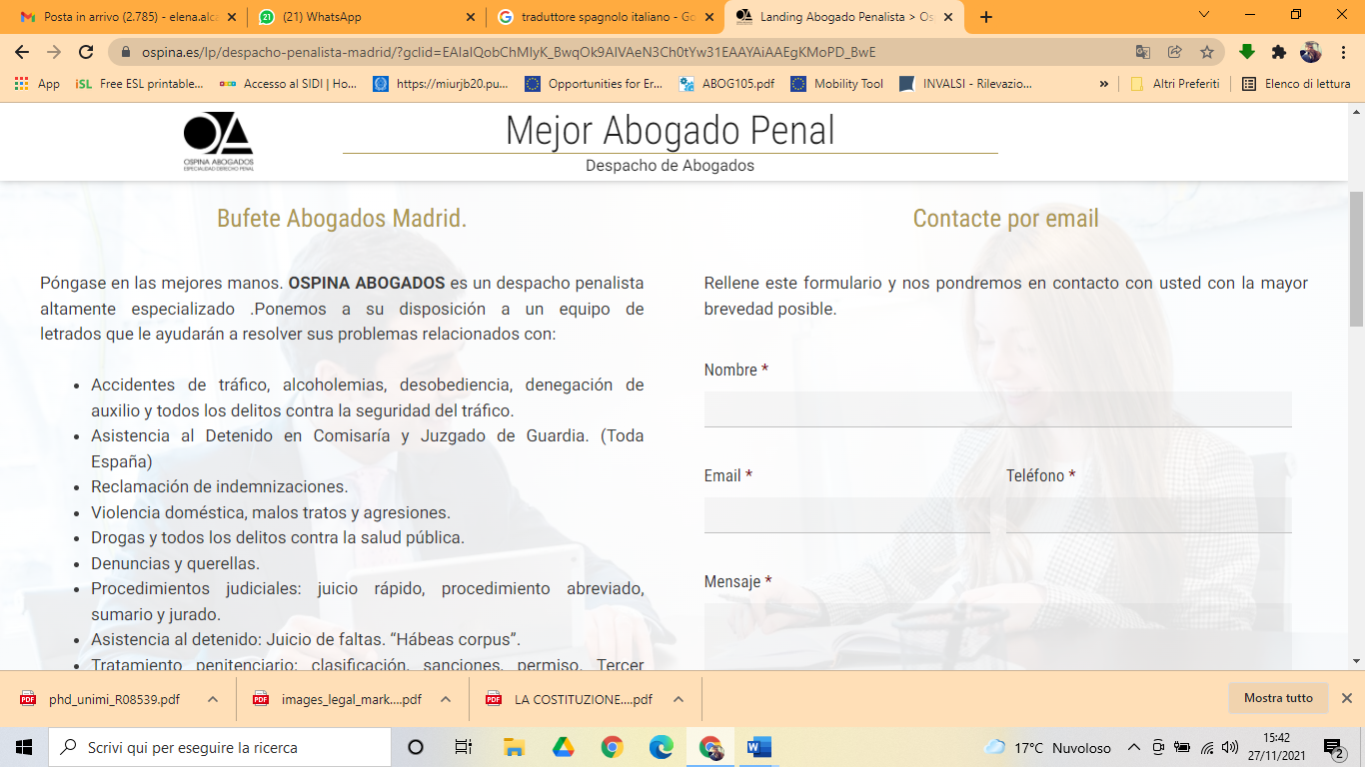
Task: Reload the ospina.es page
Action: tap(86, 52)
